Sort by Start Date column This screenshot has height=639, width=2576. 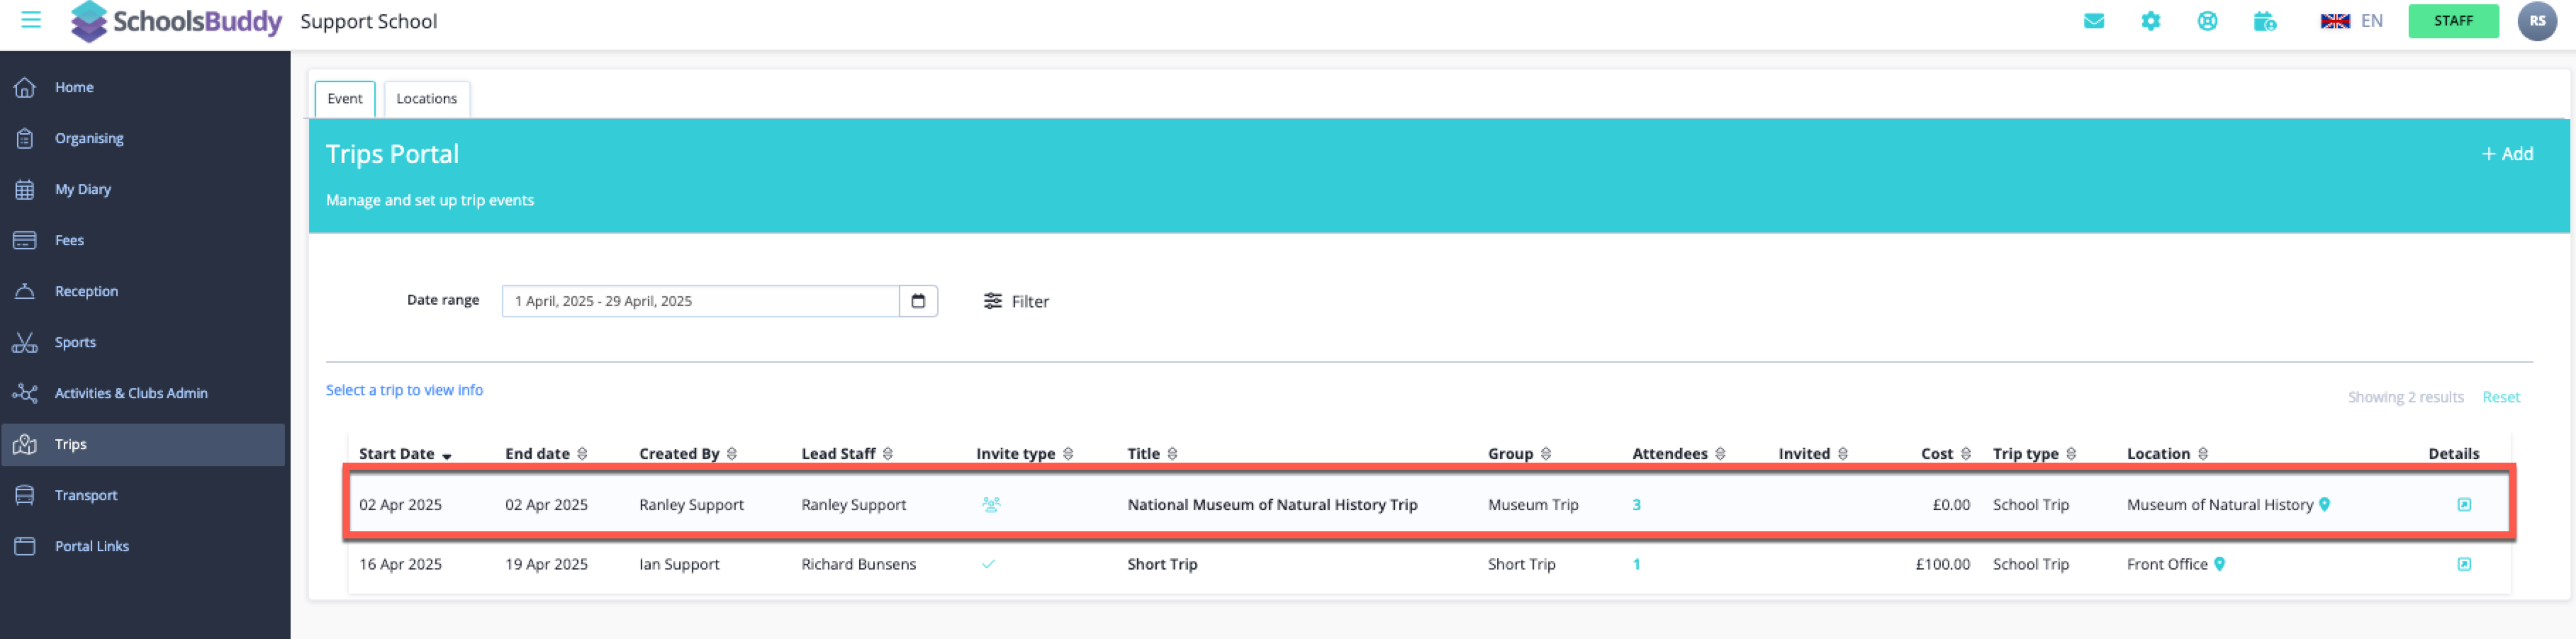coord(405,454)
